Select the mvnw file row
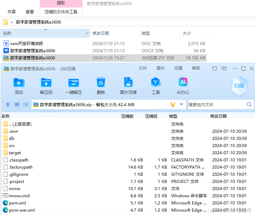The height and width of the screenshot is (215, 255). tap(127, 189)
